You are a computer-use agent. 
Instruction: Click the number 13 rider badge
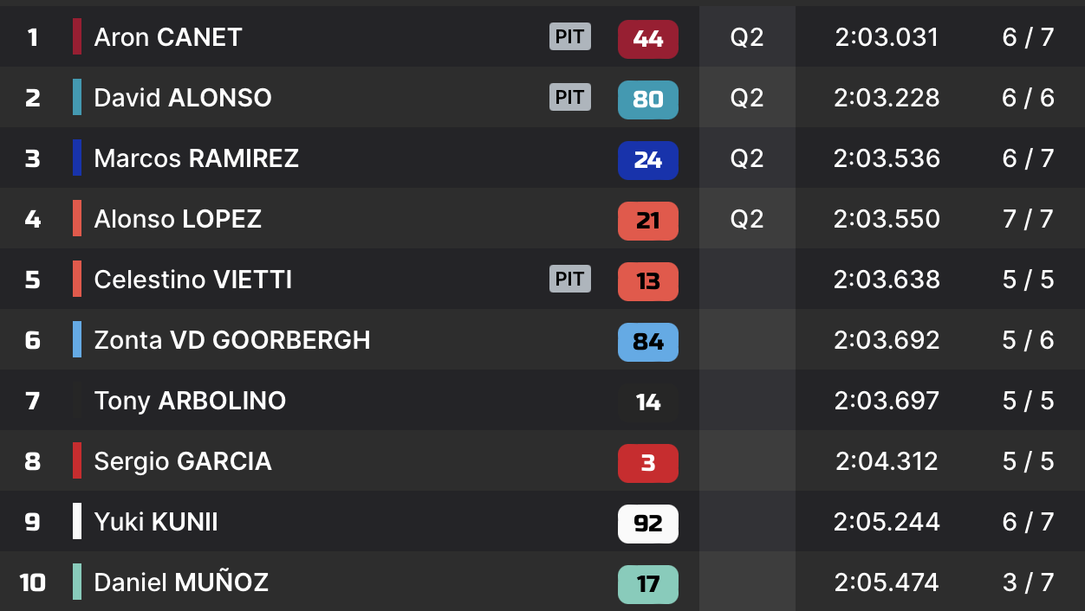647,281
